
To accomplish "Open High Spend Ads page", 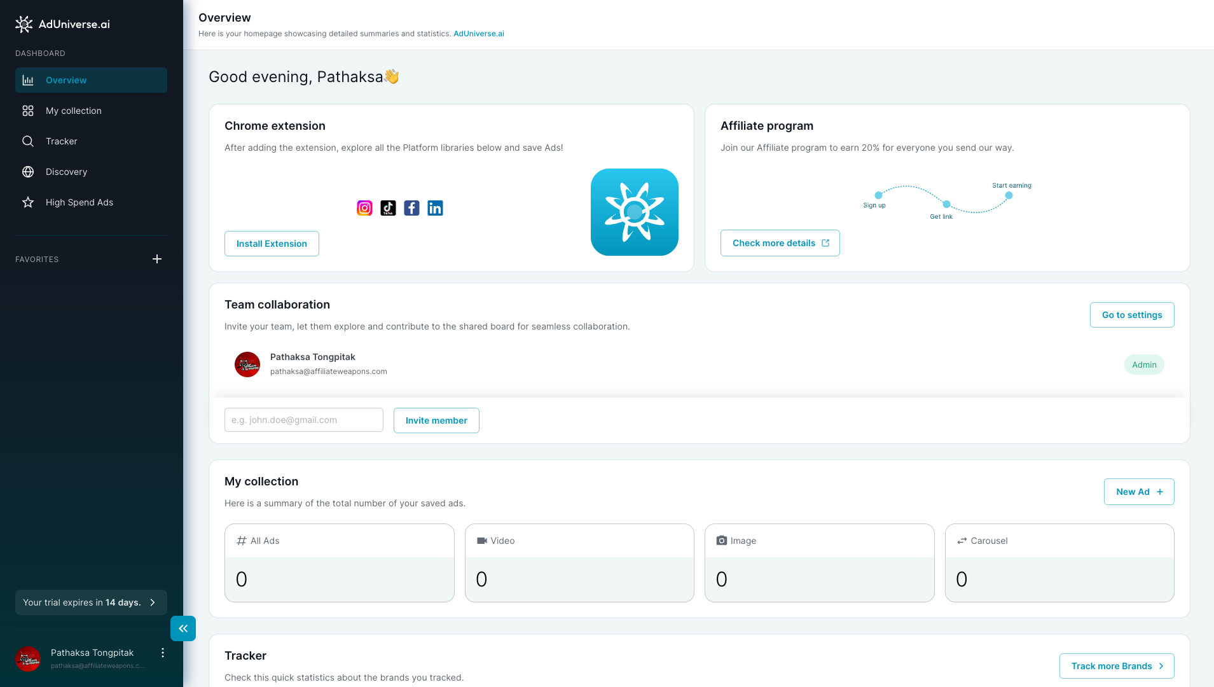I will [79, 202].
